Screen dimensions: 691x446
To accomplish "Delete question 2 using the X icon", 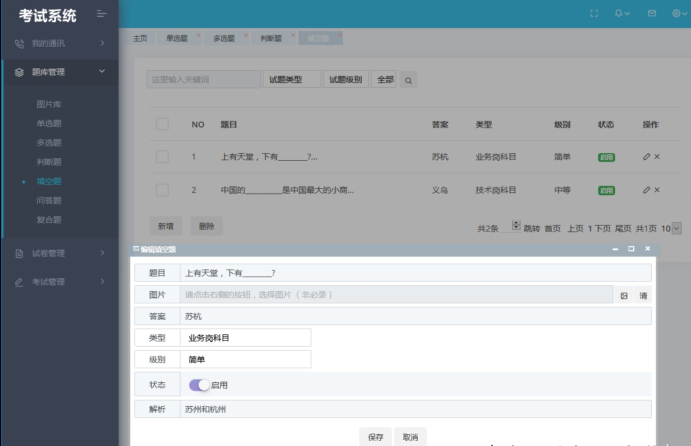I will pos(657,190).
